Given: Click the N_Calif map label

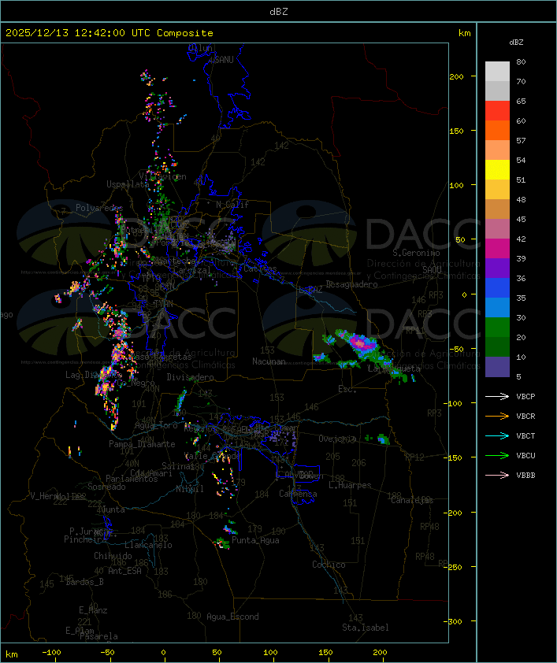Looking at the screenshot, I should [x=232, y=205].
